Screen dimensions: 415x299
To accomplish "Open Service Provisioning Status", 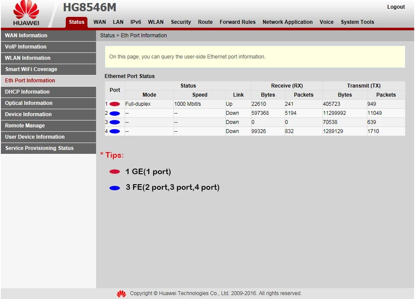I will 48,148.
